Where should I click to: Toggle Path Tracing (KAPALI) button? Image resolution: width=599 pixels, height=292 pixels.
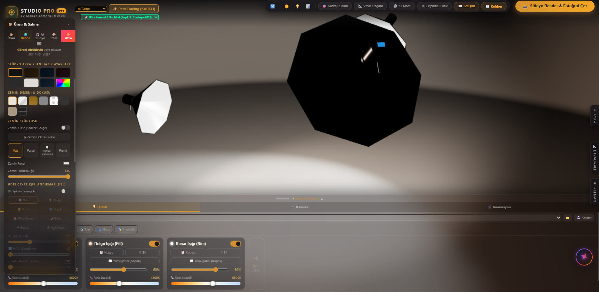[x=134, y=9]
